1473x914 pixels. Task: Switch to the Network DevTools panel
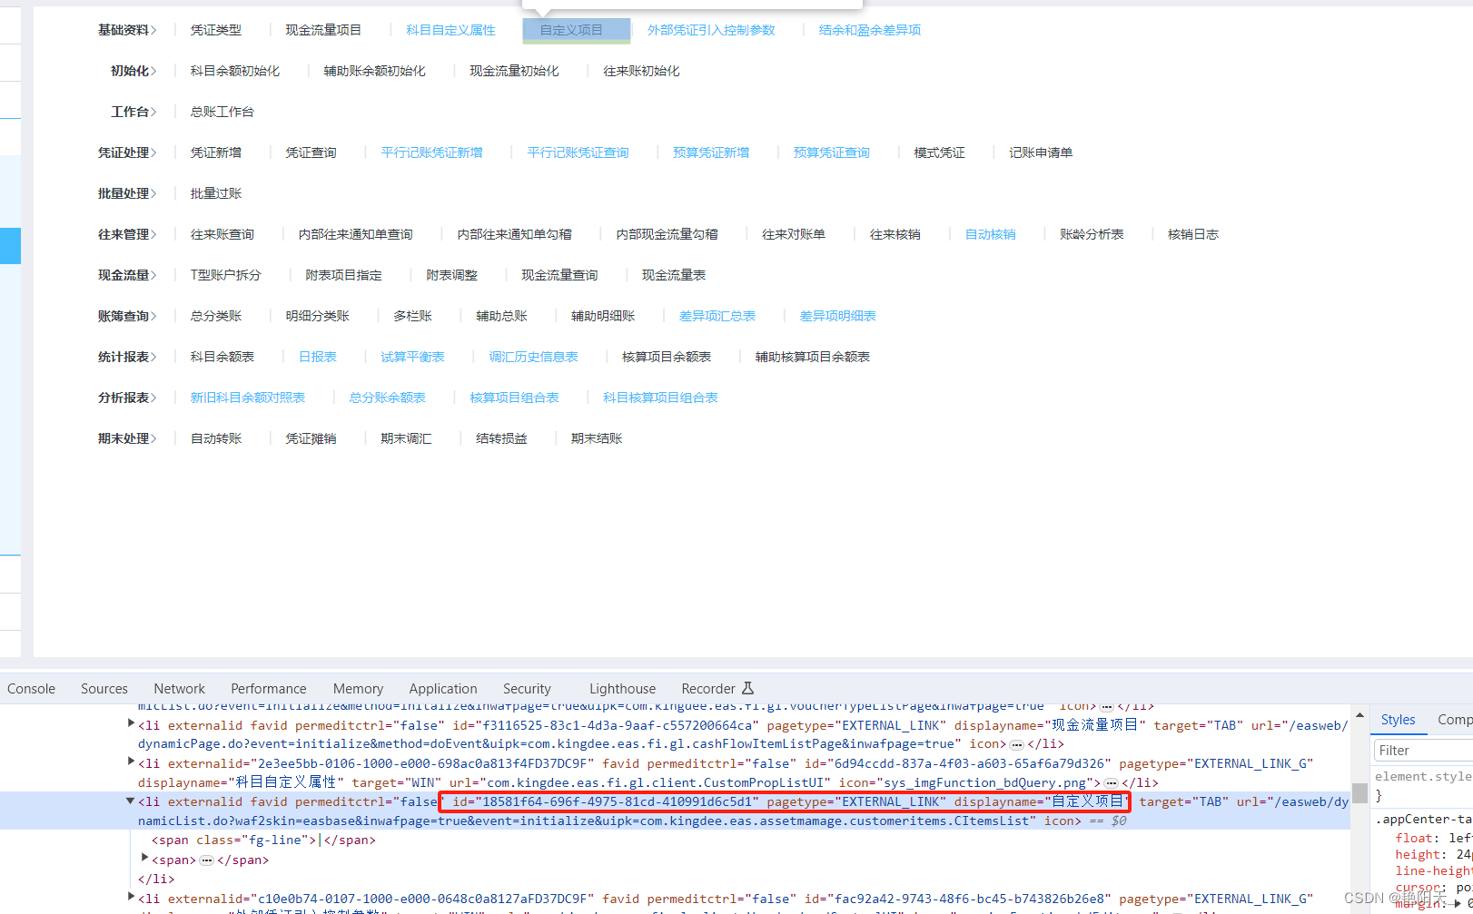[178, 688]
